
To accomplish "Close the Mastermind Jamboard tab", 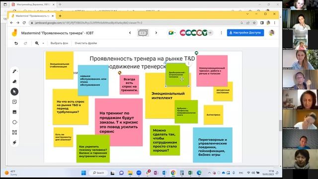I will [53, 16].
